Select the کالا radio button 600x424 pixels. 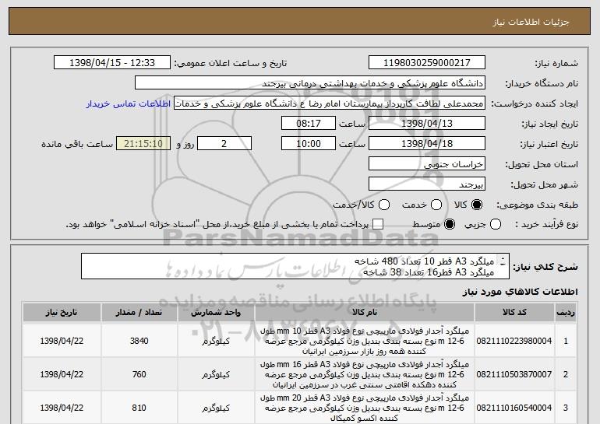point(476,205)
